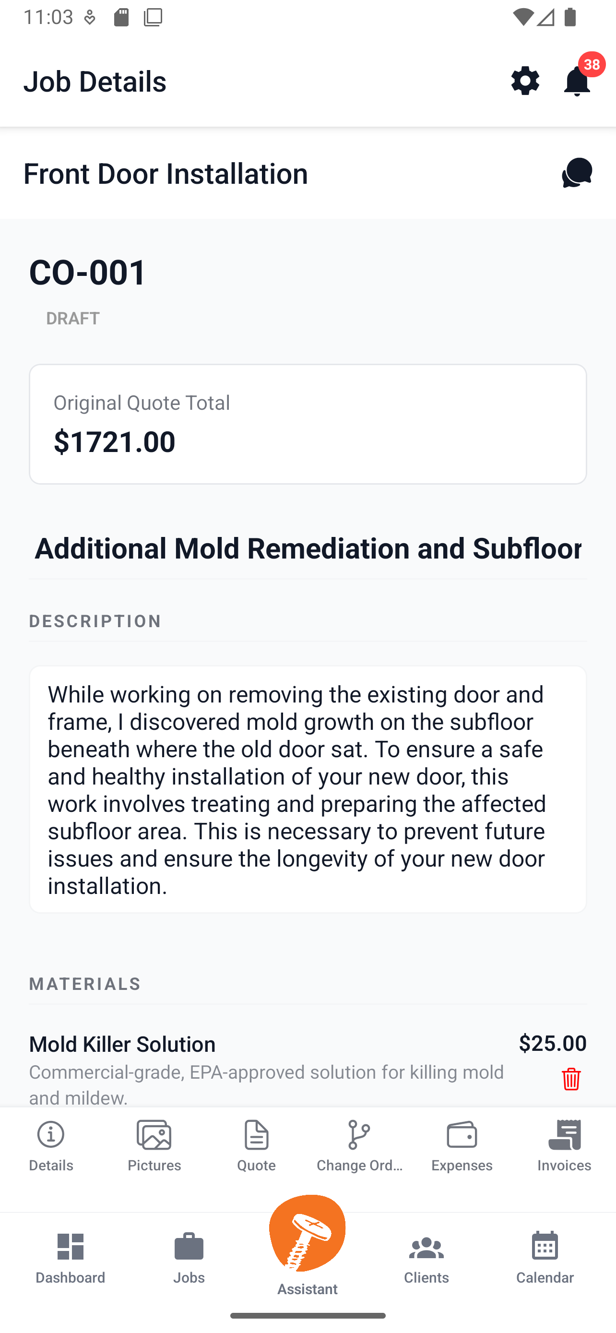The width and height of the screenshot is (616, 1333).
Task: Open the Quote tab
Action: tap(257, 1145)
